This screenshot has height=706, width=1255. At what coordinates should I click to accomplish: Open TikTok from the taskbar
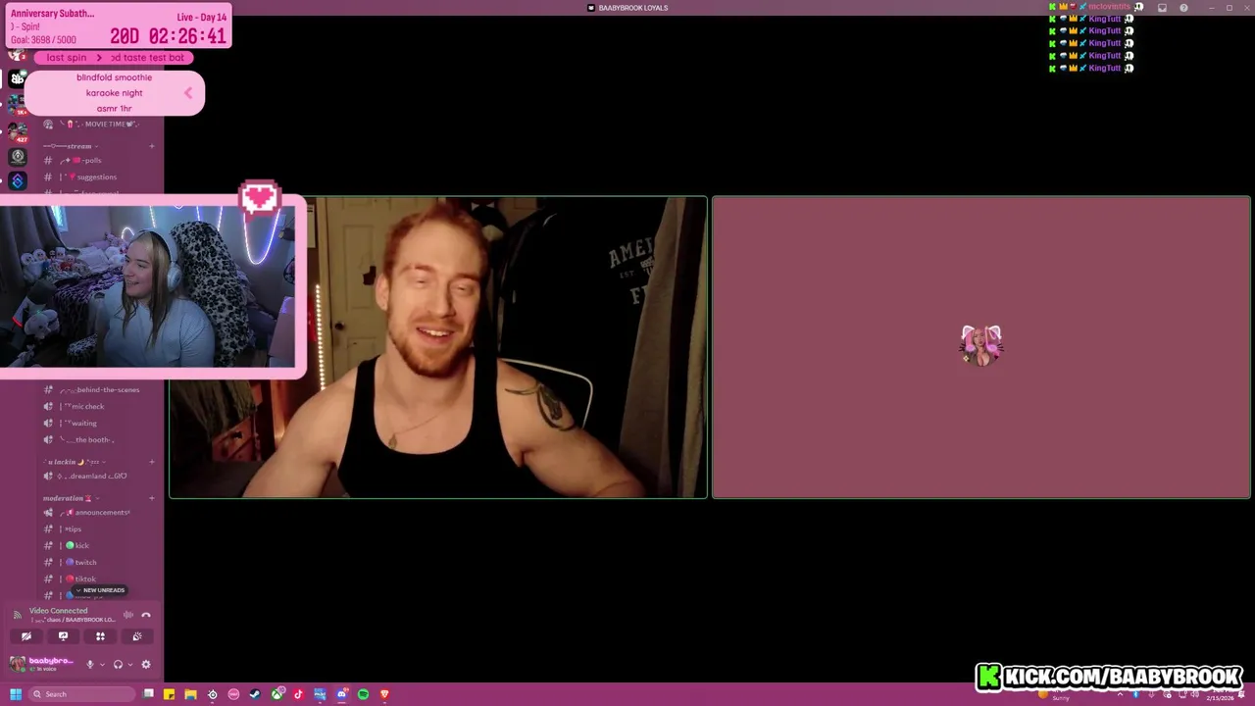[x=298, y=694]
